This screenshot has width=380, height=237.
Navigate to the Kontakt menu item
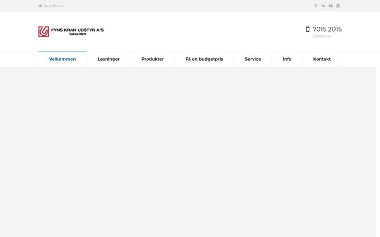322,59
